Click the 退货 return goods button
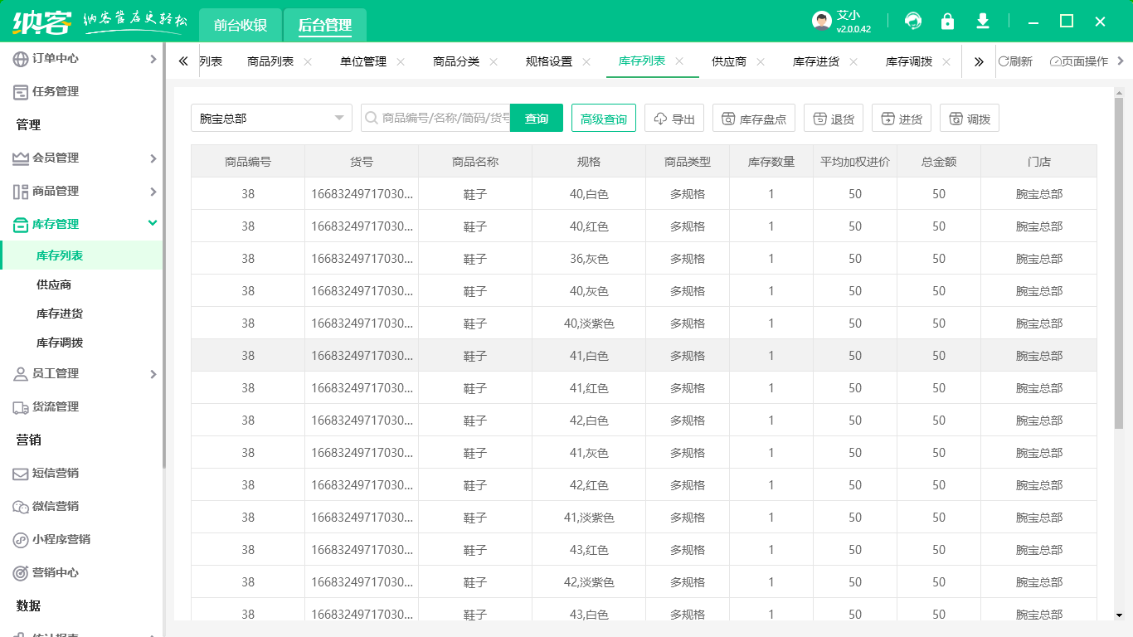This screenshot has height=637, width=1133. (834, 119)
